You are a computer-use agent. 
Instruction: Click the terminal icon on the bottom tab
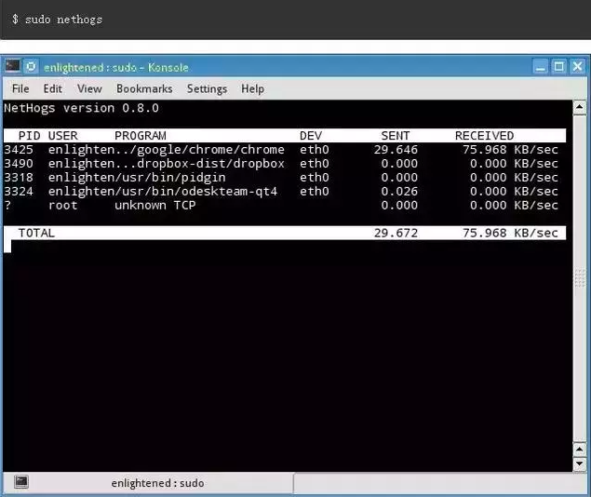pyautogui.click(x=21, y=481)
